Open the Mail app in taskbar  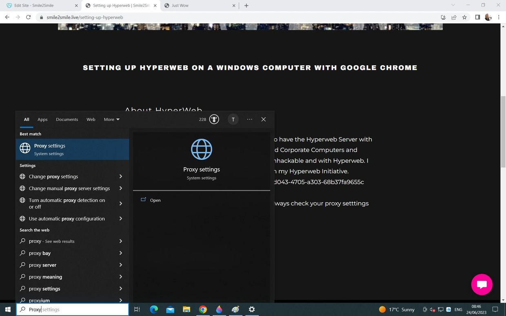point(170,309)
